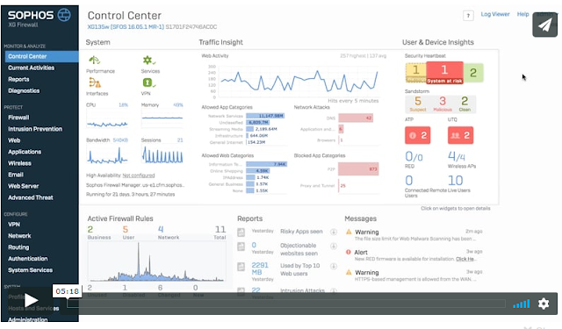
Task: Open the RED 0/0 widget
Action: point(414,159)
